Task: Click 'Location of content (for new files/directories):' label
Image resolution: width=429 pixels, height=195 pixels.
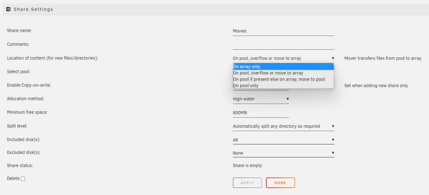Action: pyautogui.click(x=52, y=58)
